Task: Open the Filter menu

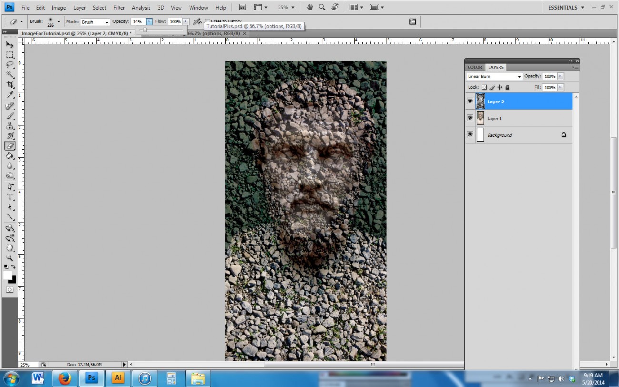Action: pos(119,7)
